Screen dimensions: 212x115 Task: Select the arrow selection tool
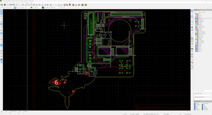coord(192,11)
